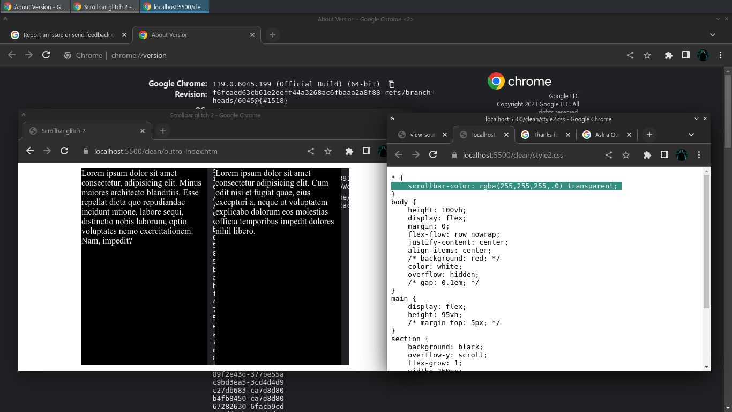
Task: Expand tab search in About Version window
Action: (713, 35)
